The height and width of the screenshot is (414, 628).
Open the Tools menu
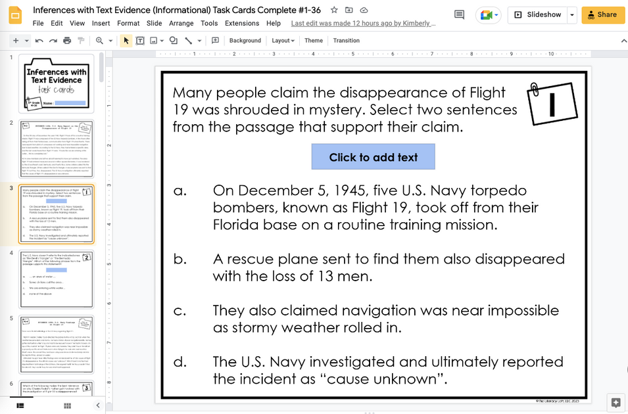click(x=209, y=23)
